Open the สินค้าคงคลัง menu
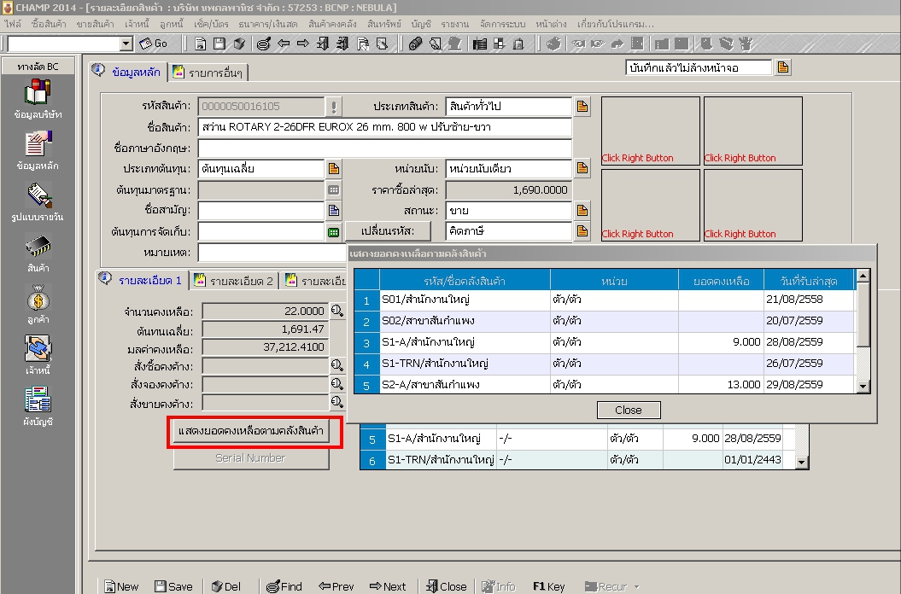Screen dimensions: 901x594 (x=332, y=24)
